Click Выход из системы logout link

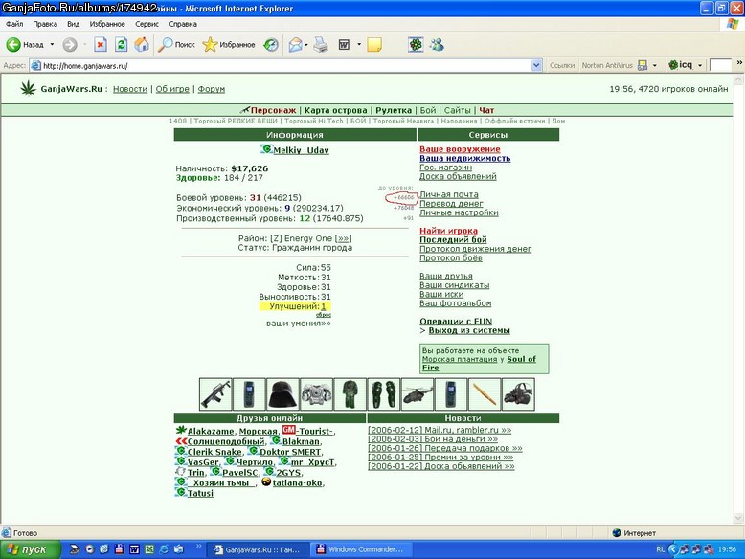point(469,330)
